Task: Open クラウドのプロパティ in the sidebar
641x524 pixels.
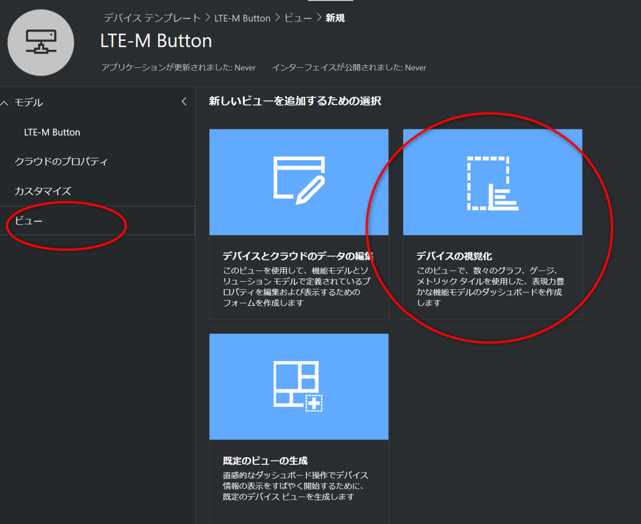Action: (x=61, y=161)
